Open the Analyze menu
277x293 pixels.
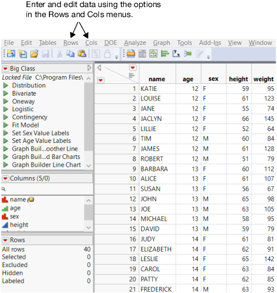pos(135,43)
